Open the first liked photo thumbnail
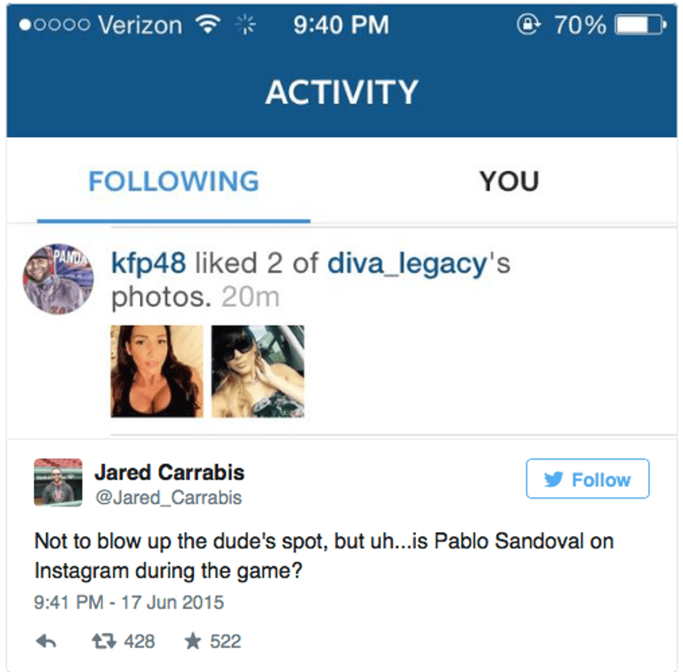This screenshot has height=672, width=683. [157, 371]
